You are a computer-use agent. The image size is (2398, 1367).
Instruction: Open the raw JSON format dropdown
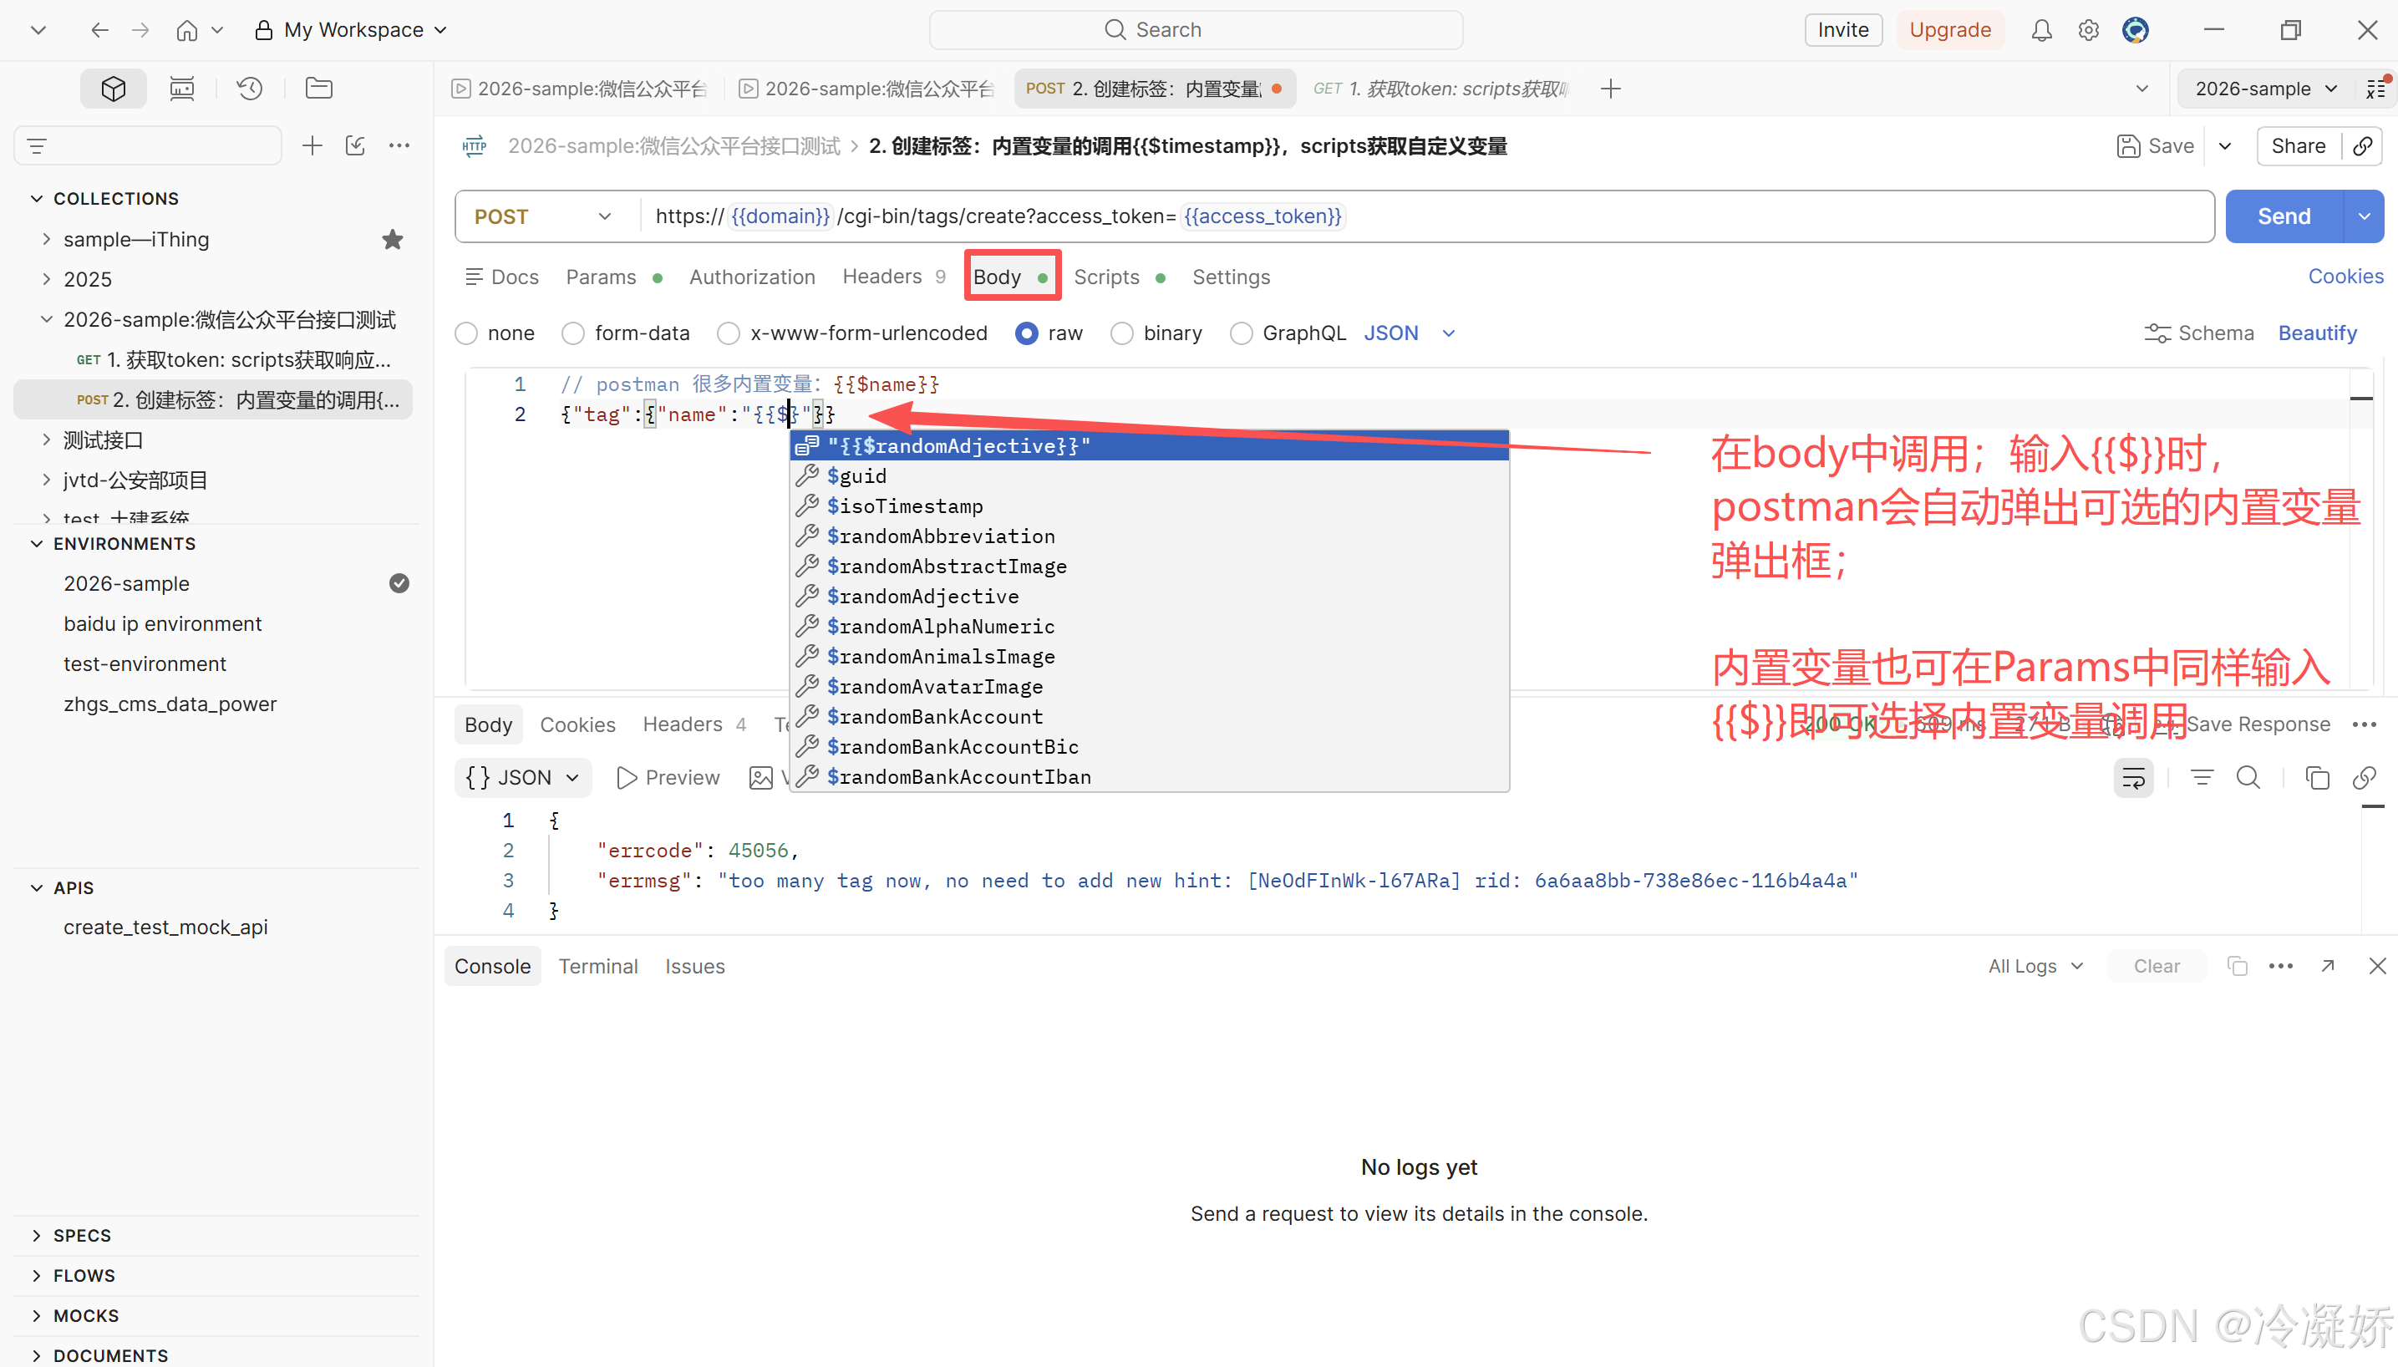1409,333
